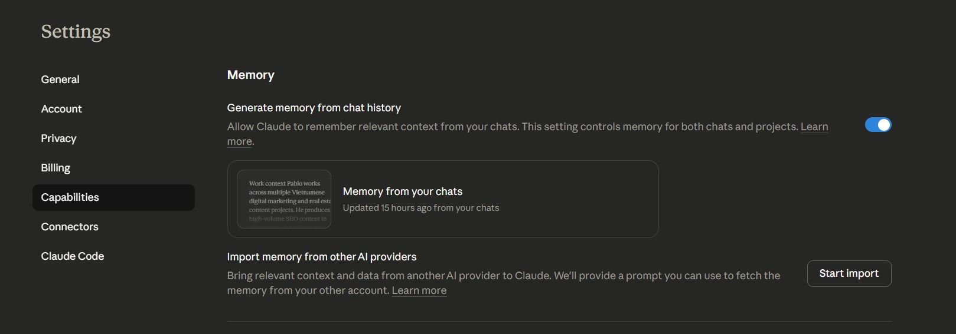
Task: Click Import memory from other AI providers heading
Action: click(x=321, y=257)
